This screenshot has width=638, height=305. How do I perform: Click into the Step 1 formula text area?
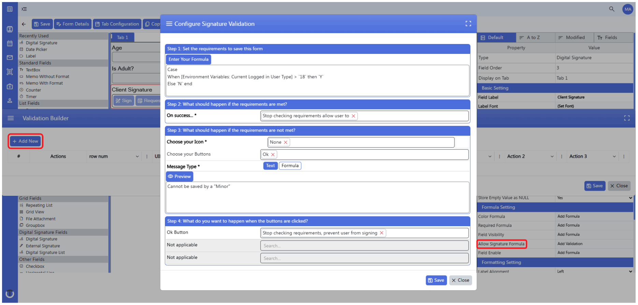pyautogui.click(x=317, y=81)
